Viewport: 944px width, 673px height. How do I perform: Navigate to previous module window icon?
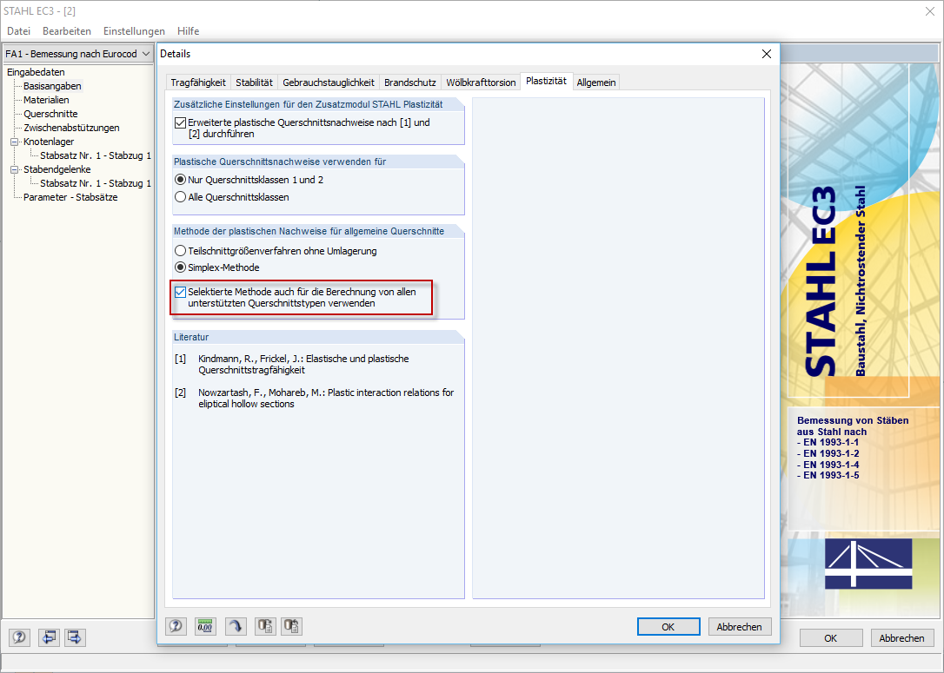coord(48,637)
